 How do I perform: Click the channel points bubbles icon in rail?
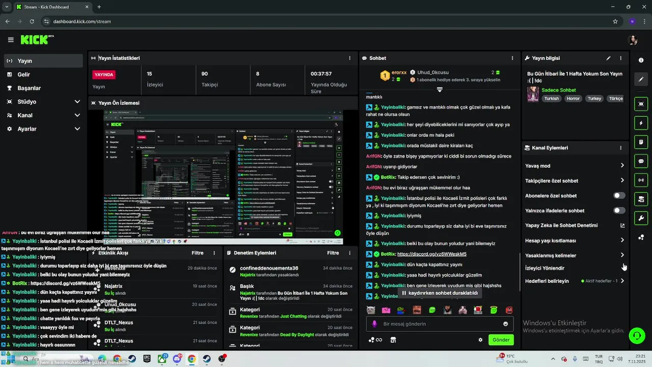coord(641,237)
